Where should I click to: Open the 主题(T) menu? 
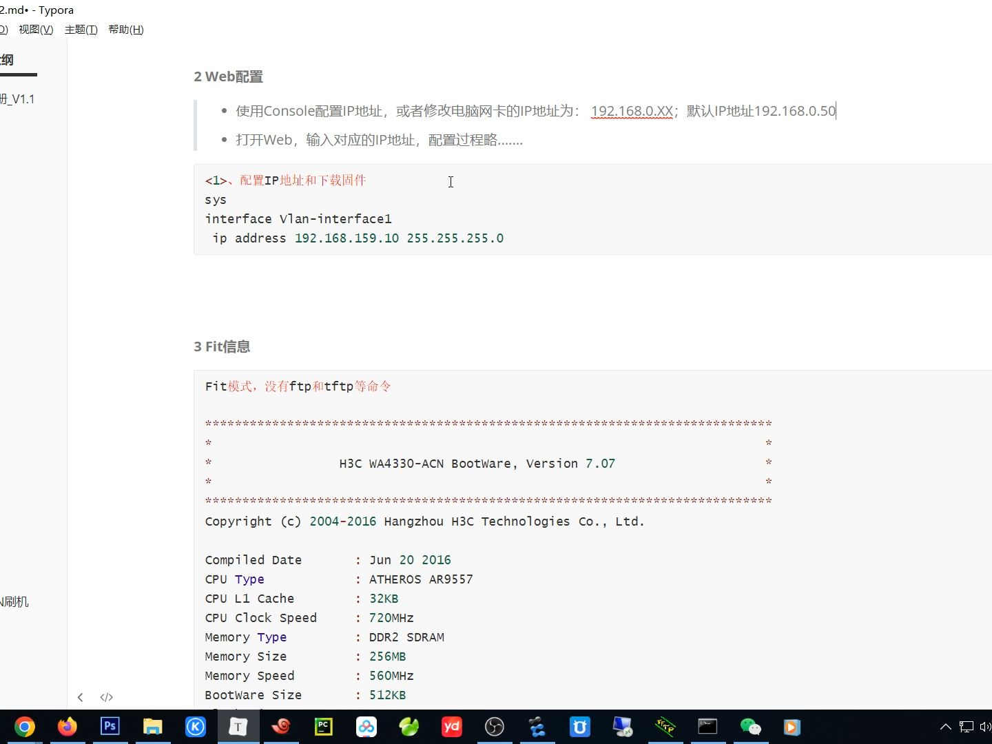(81, 30)
